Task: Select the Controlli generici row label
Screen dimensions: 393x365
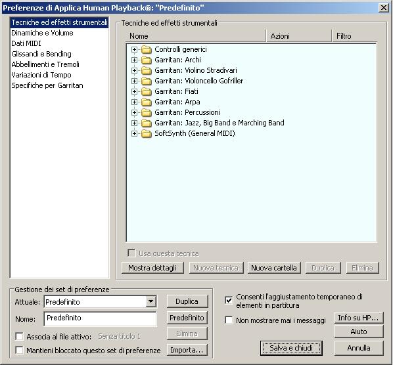Action: [x=181, y=50]
